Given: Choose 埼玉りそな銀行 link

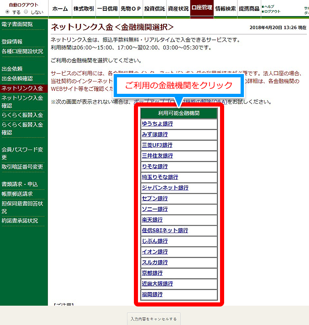Looking at the screenshot, I should click(160, 177).
